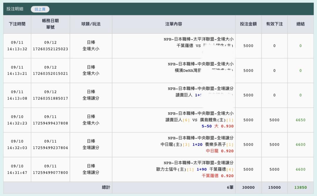317x196 pixels.
Task: Click 日棒 全場大小 in the 14:13:32 row
Action: click(91, 46)
